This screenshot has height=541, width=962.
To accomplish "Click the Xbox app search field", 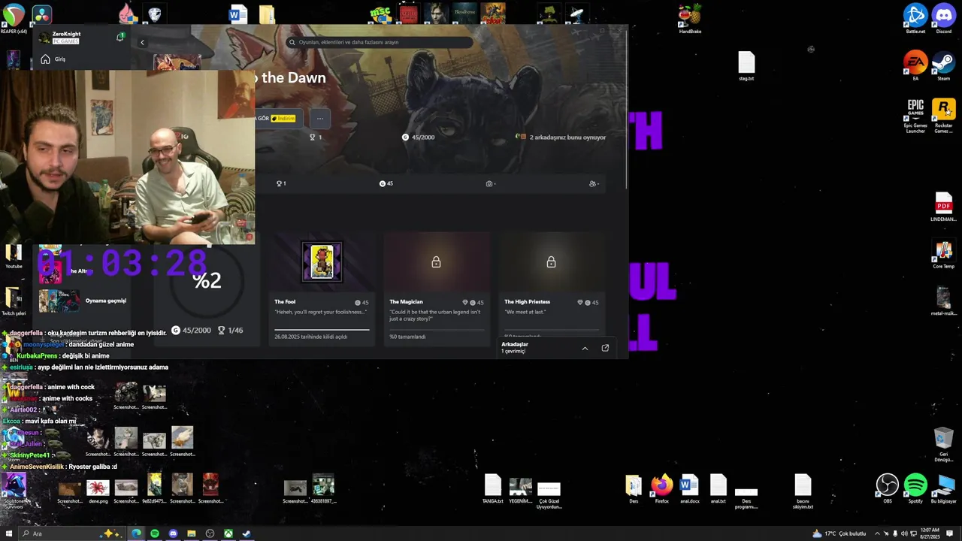I will 380,42.
